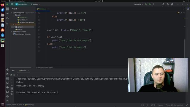Expand the venv folder in project tree
The height and width of the screenshot is (107, 190).
(14, 24)
